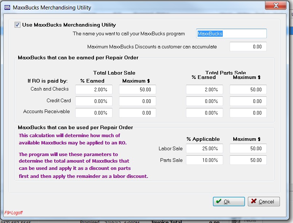The image size is (293, 223).
Task: Click Credit Card parts % Earned field
Action: coord(205,101)
